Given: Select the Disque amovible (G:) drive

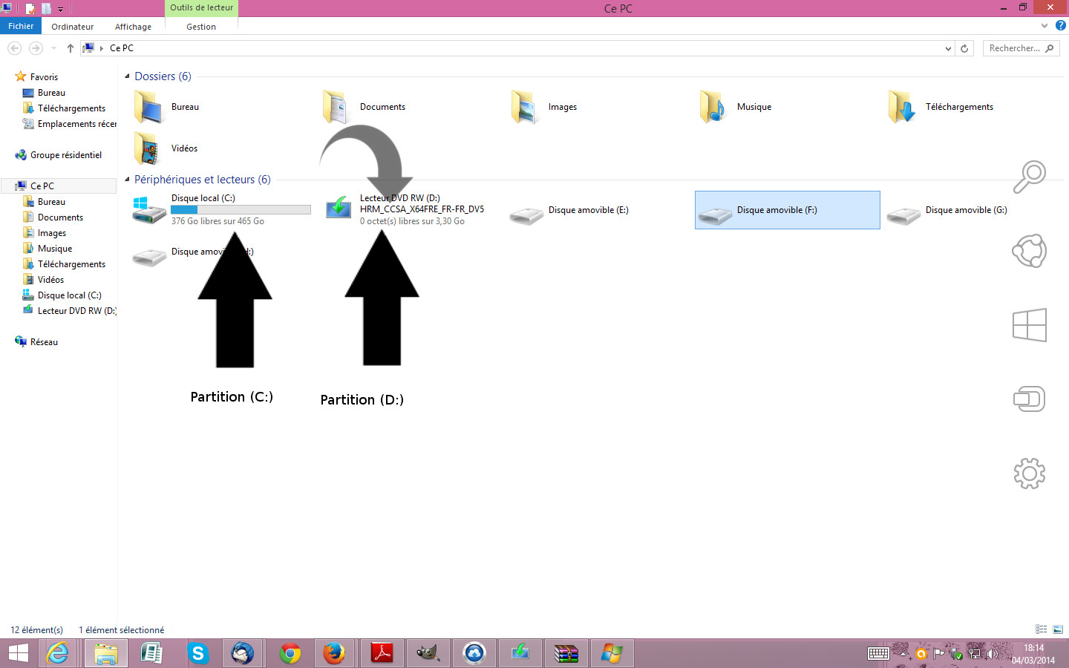Looking at the screenshot, I should point(976,210).
